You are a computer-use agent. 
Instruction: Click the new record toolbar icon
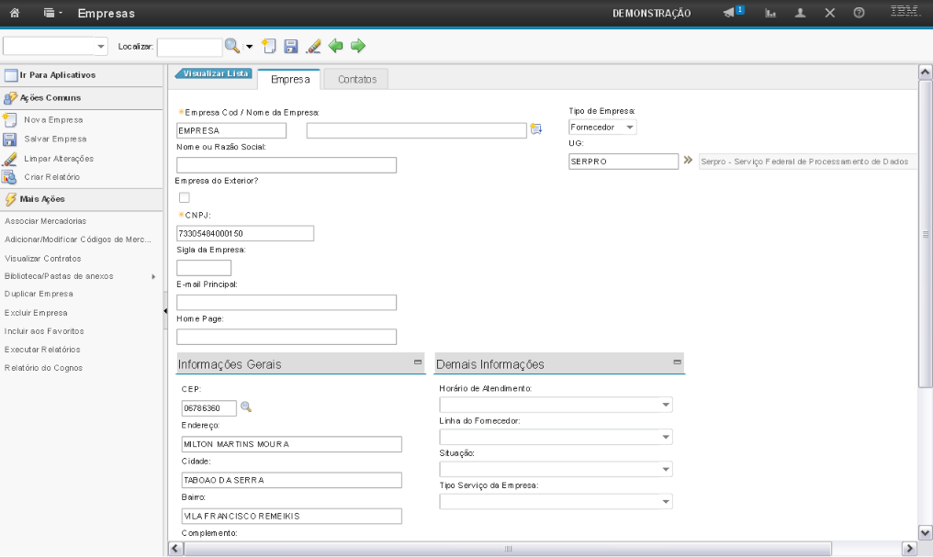269,46
